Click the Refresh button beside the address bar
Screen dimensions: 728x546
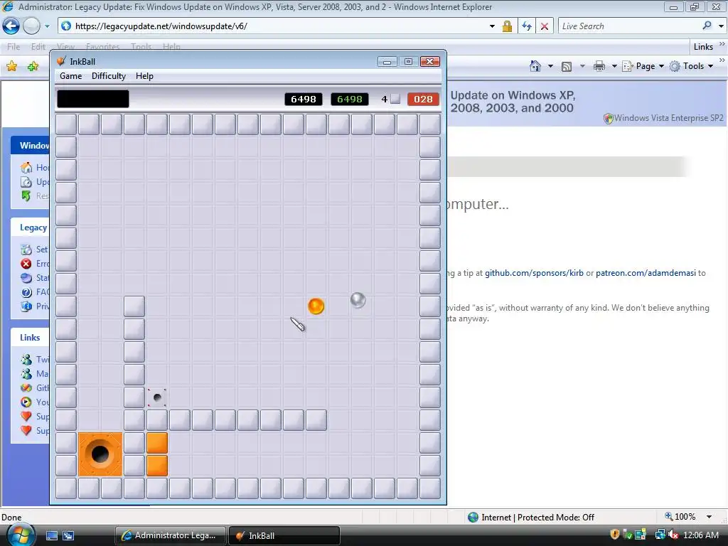coord(527,26)
